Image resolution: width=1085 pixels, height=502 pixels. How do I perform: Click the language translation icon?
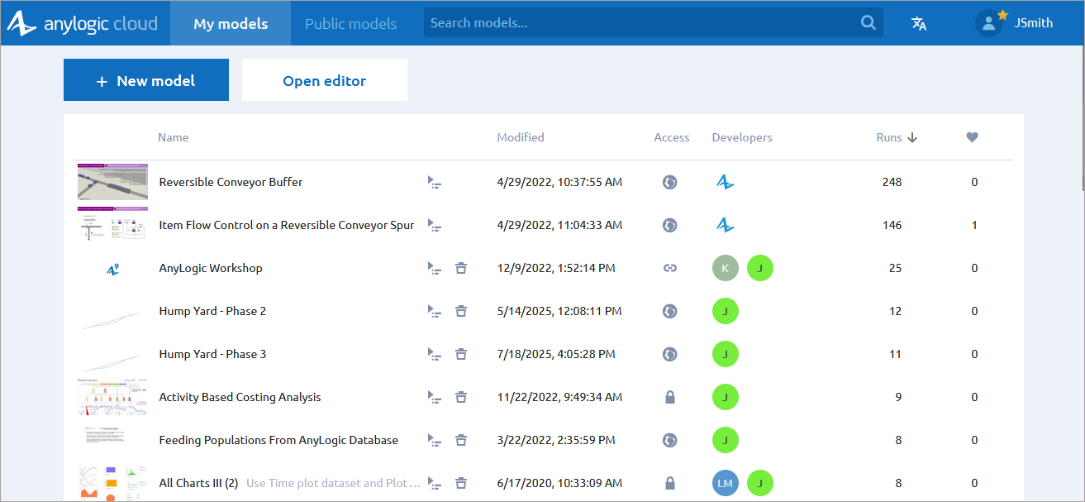point(918,23)
